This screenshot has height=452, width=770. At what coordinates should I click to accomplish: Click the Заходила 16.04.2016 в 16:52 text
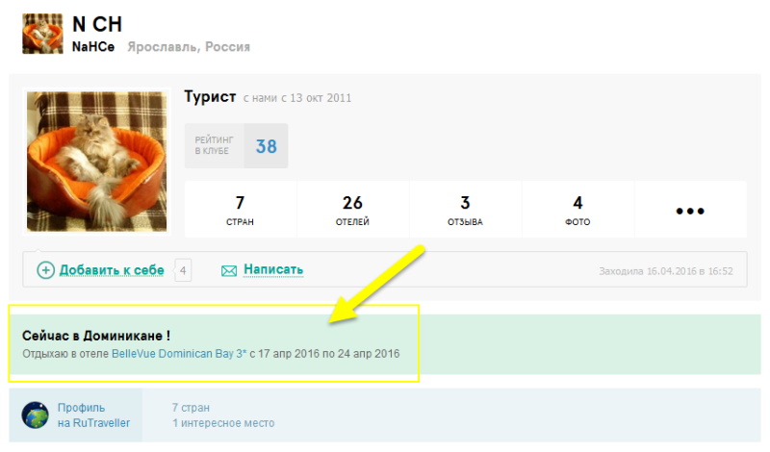[x=666, y=271]
